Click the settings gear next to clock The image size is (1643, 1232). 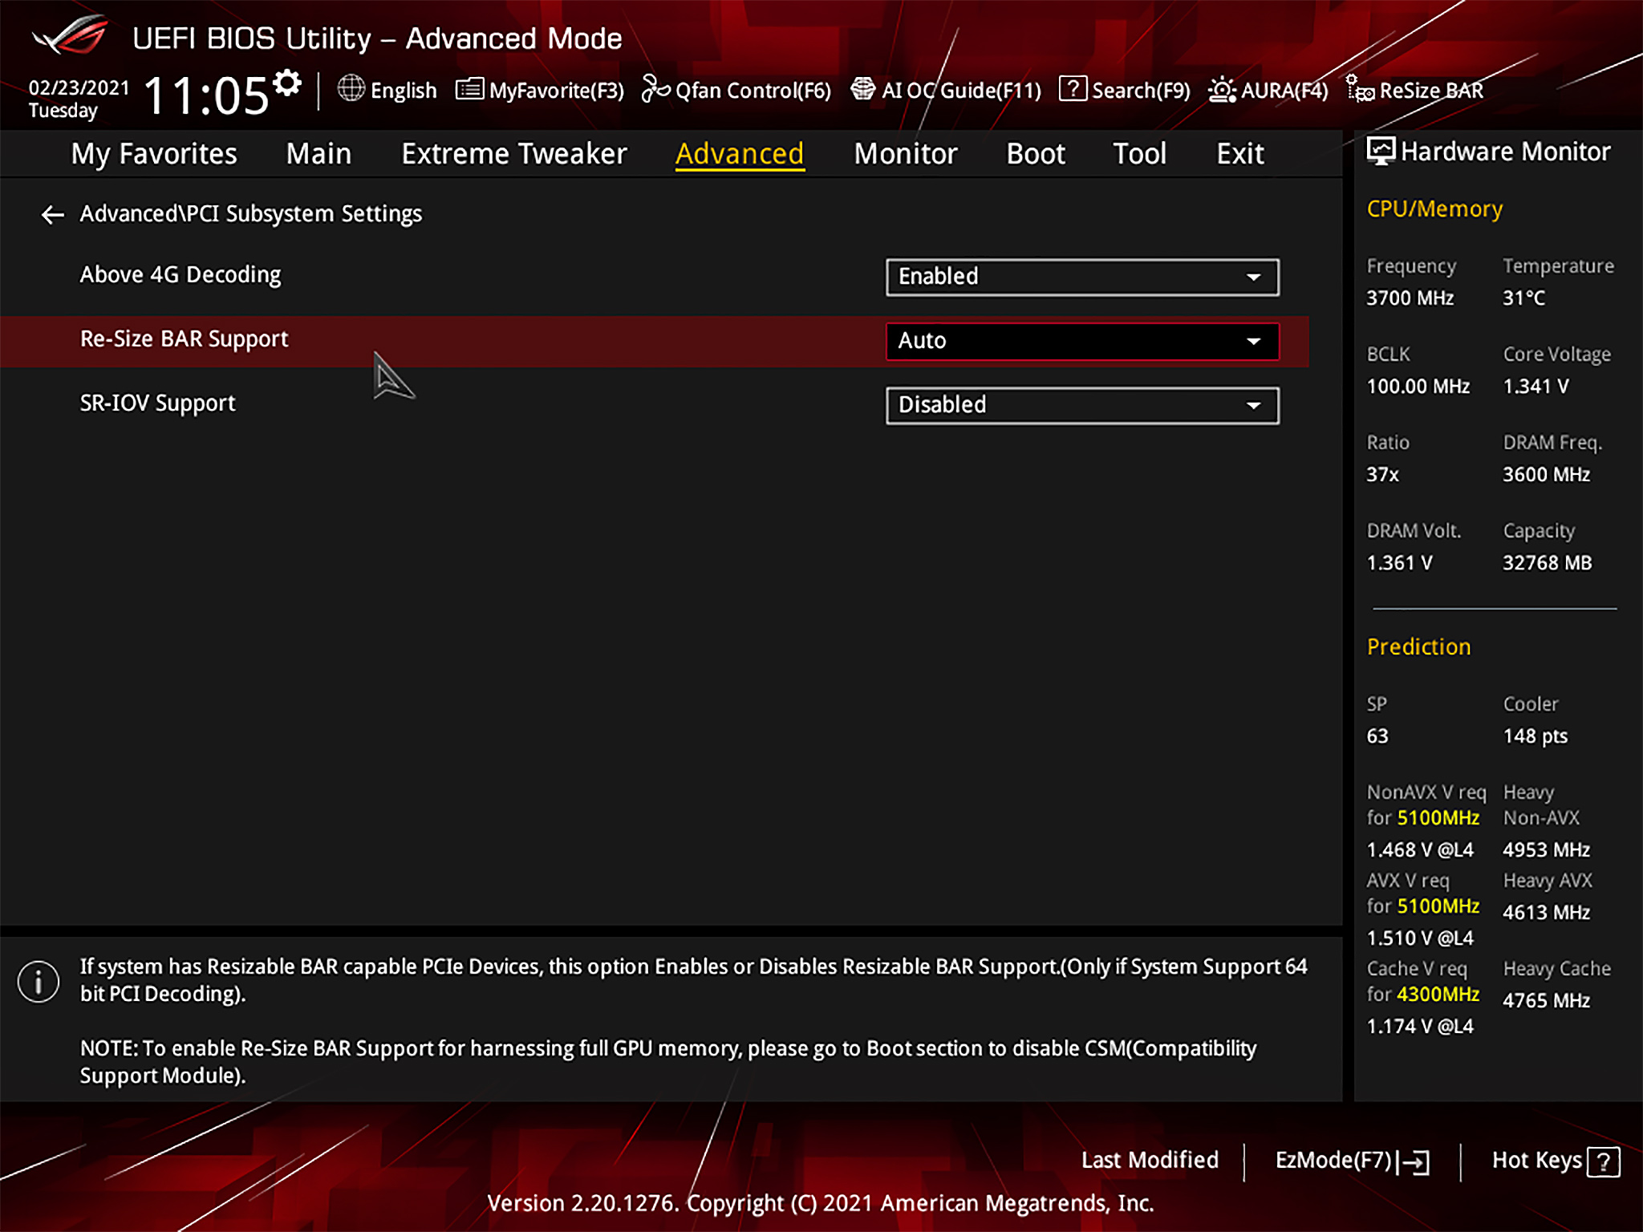click(287, 83)
